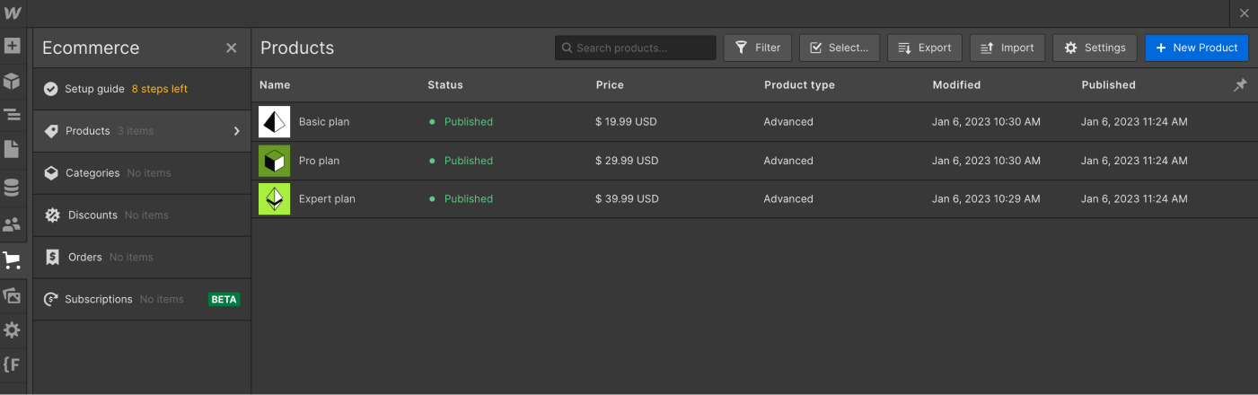
Task: Open the Filter options
Action: 757,48
